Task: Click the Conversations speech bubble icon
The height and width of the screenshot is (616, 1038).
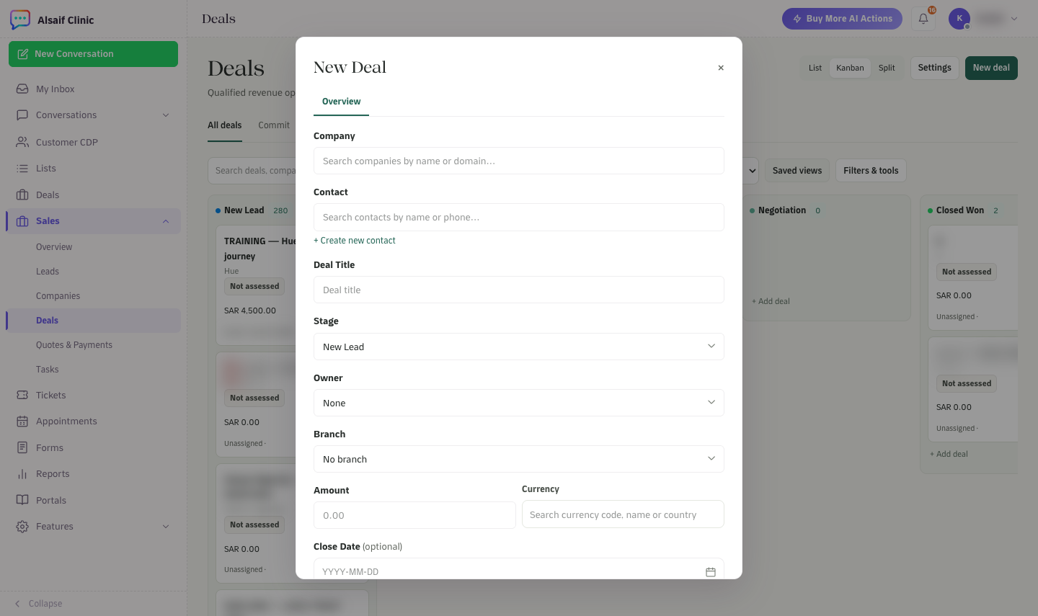Action: click(x=22, y=115)
